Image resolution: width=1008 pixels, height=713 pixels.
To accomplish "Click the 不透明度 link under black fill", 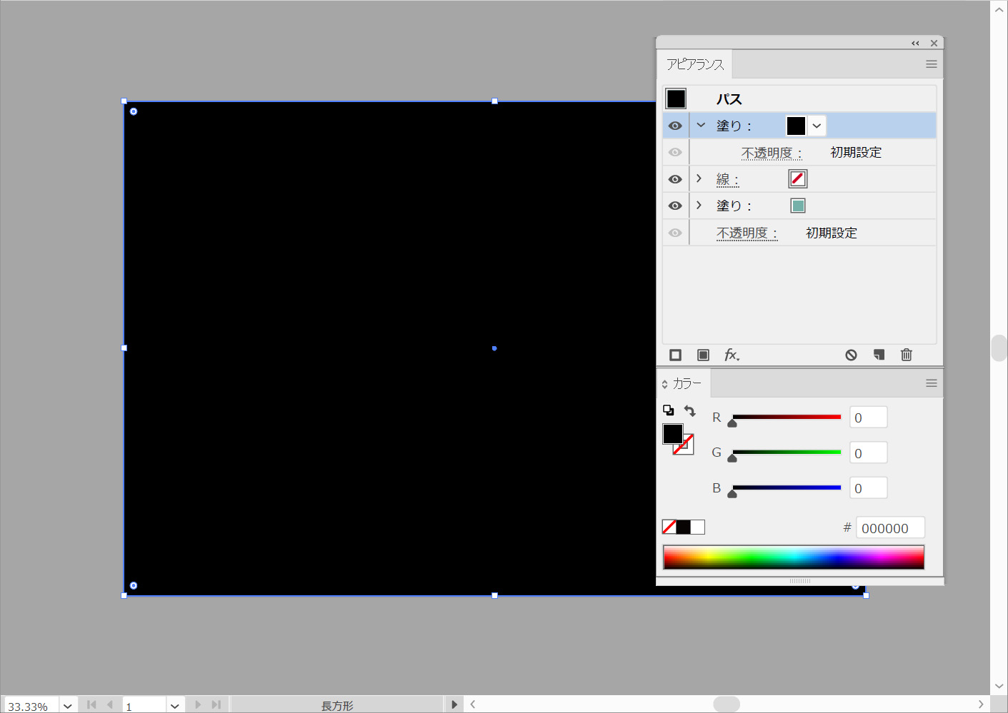I will 771,153.
